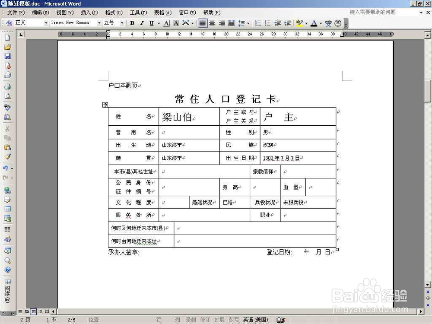Switch to Reading Layout via 阅读 button
Image resolution: width=432 pixels, height=324 pixels.
point(6,290)
